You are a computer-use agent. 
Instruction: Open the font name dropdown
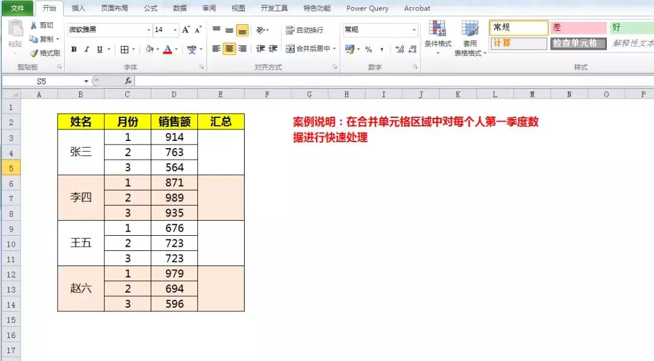(x=148, y=29)
